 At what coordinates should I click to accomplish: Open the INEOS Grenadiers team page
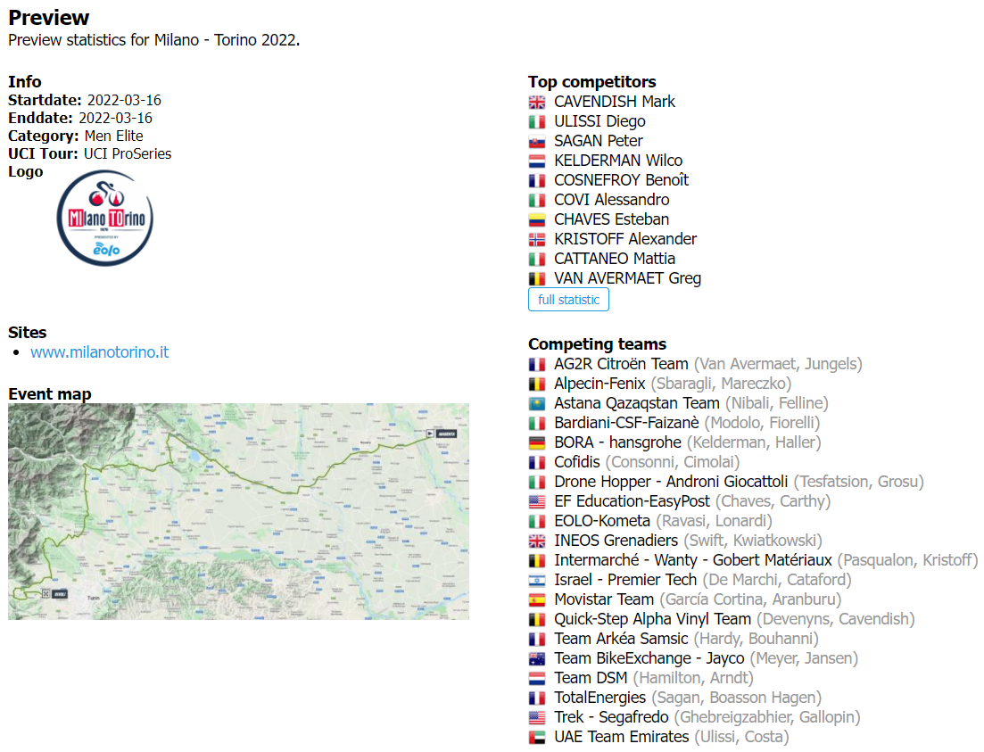coord(616,541)
